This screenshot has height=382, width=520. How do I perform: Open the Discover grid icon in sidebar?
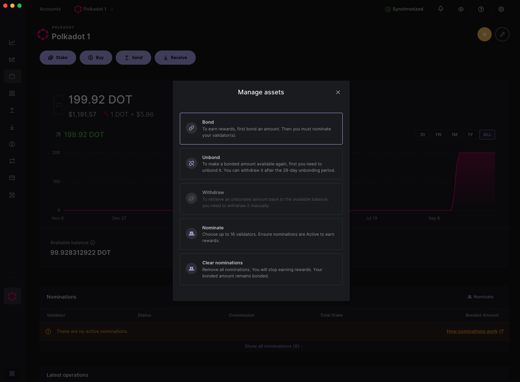click(12, 93)
